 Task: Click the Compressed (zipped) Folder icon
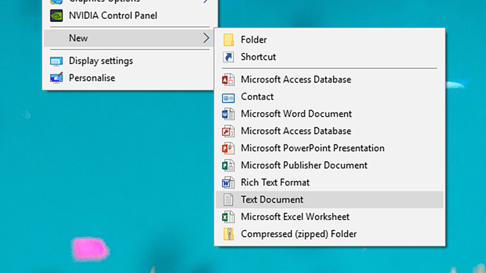229,234
